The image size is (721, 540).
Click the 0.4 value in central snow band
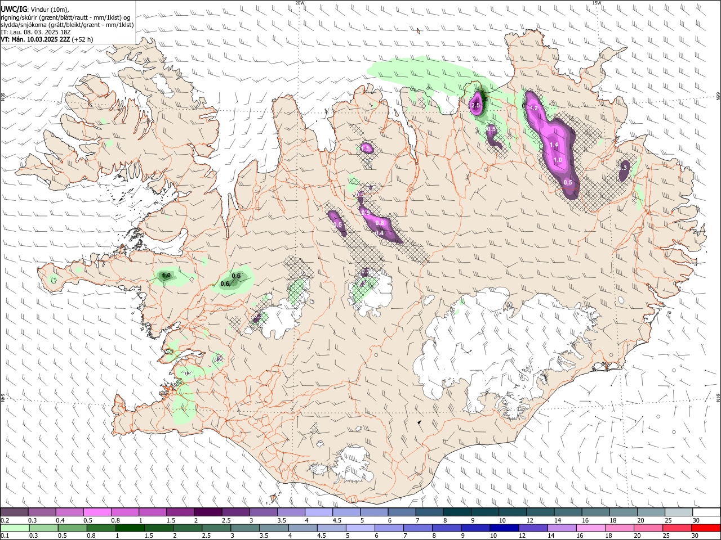(x=379, y=233)
